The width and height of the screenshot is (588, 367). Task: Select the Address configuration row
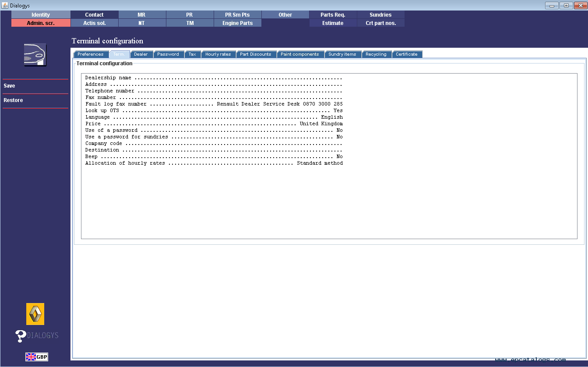click(x=214, y=84)
